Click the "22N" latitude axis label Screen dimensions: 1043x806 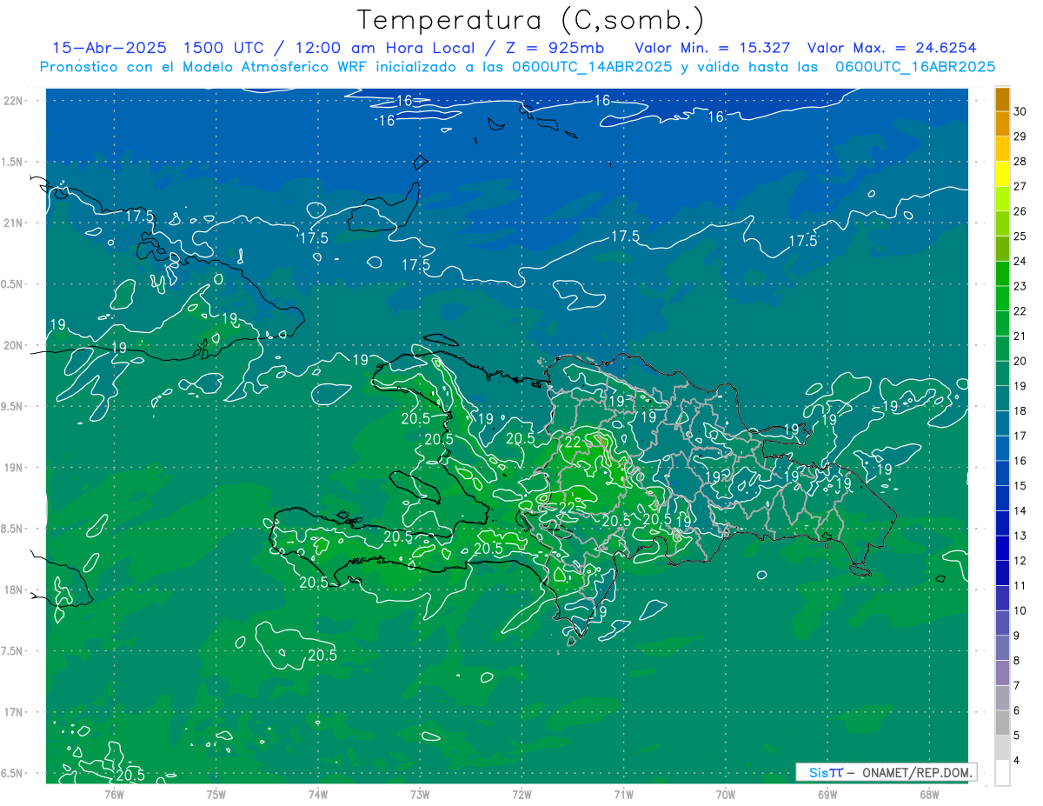tap(13, 101)
